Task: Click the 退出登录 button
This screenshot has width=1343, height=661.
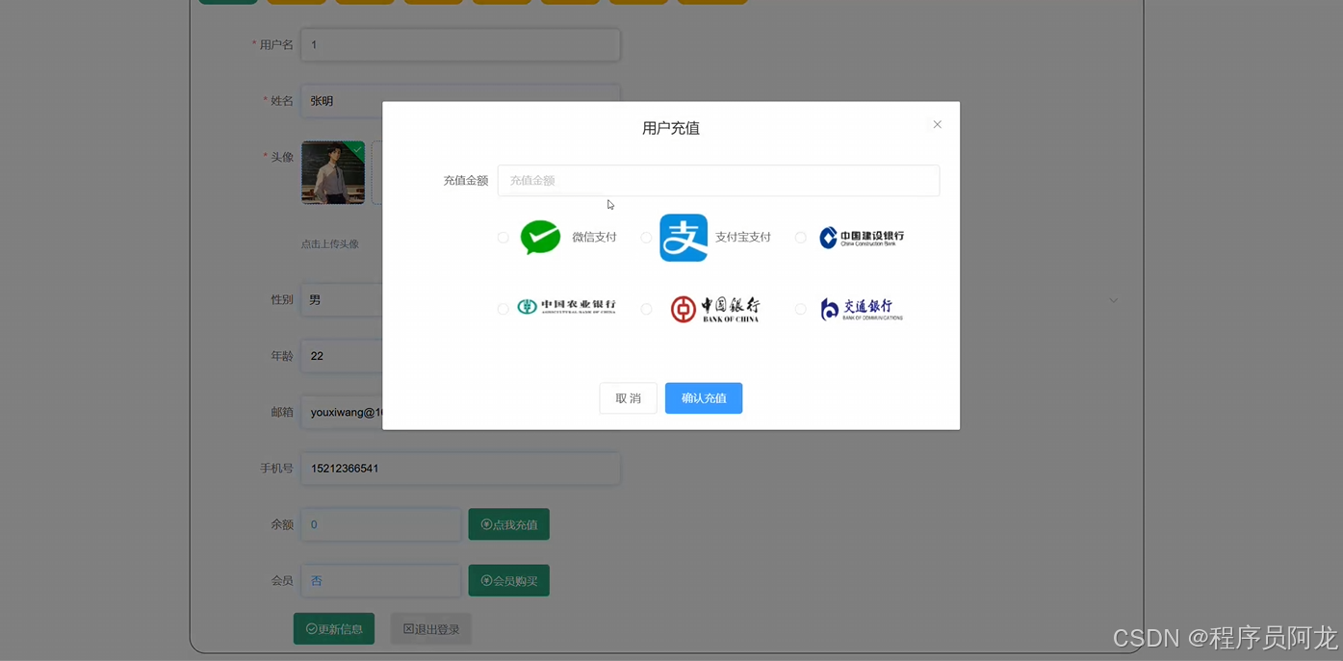Action: tap(431, 628)
